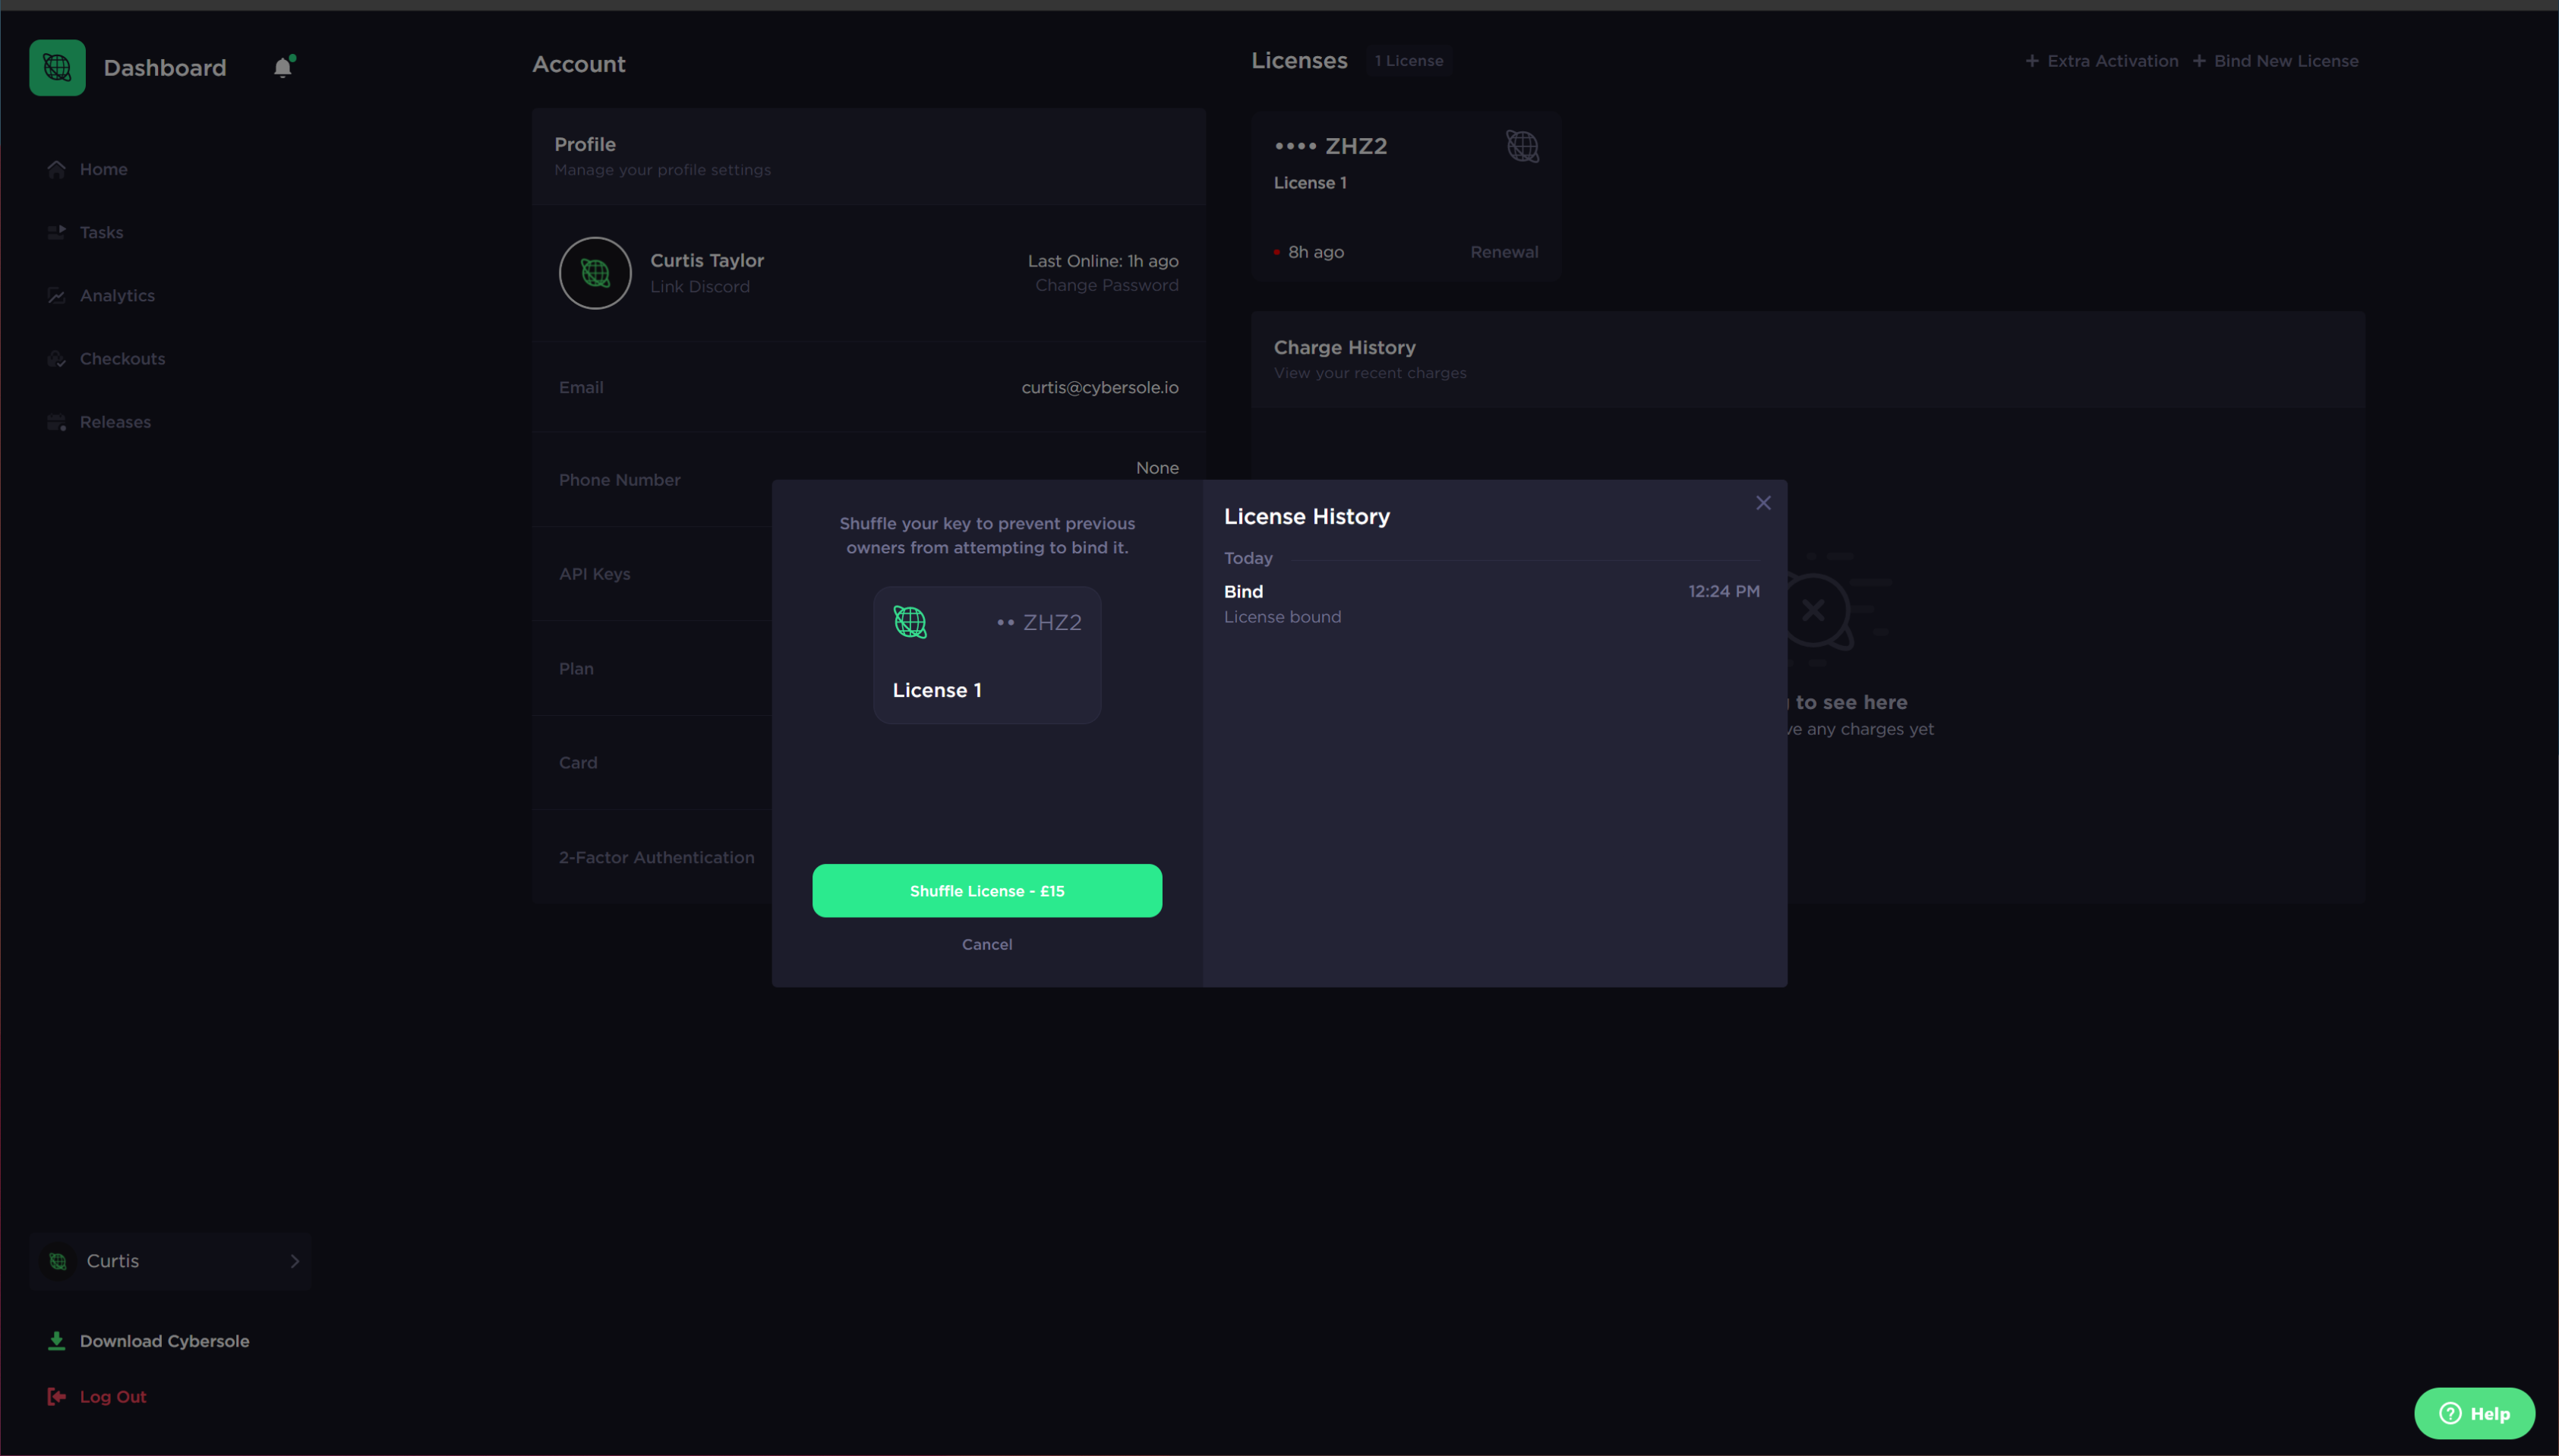Click the 'API Keys' row label
The width and height of the screenshot is (2559, 1456).
pos(595,574)
